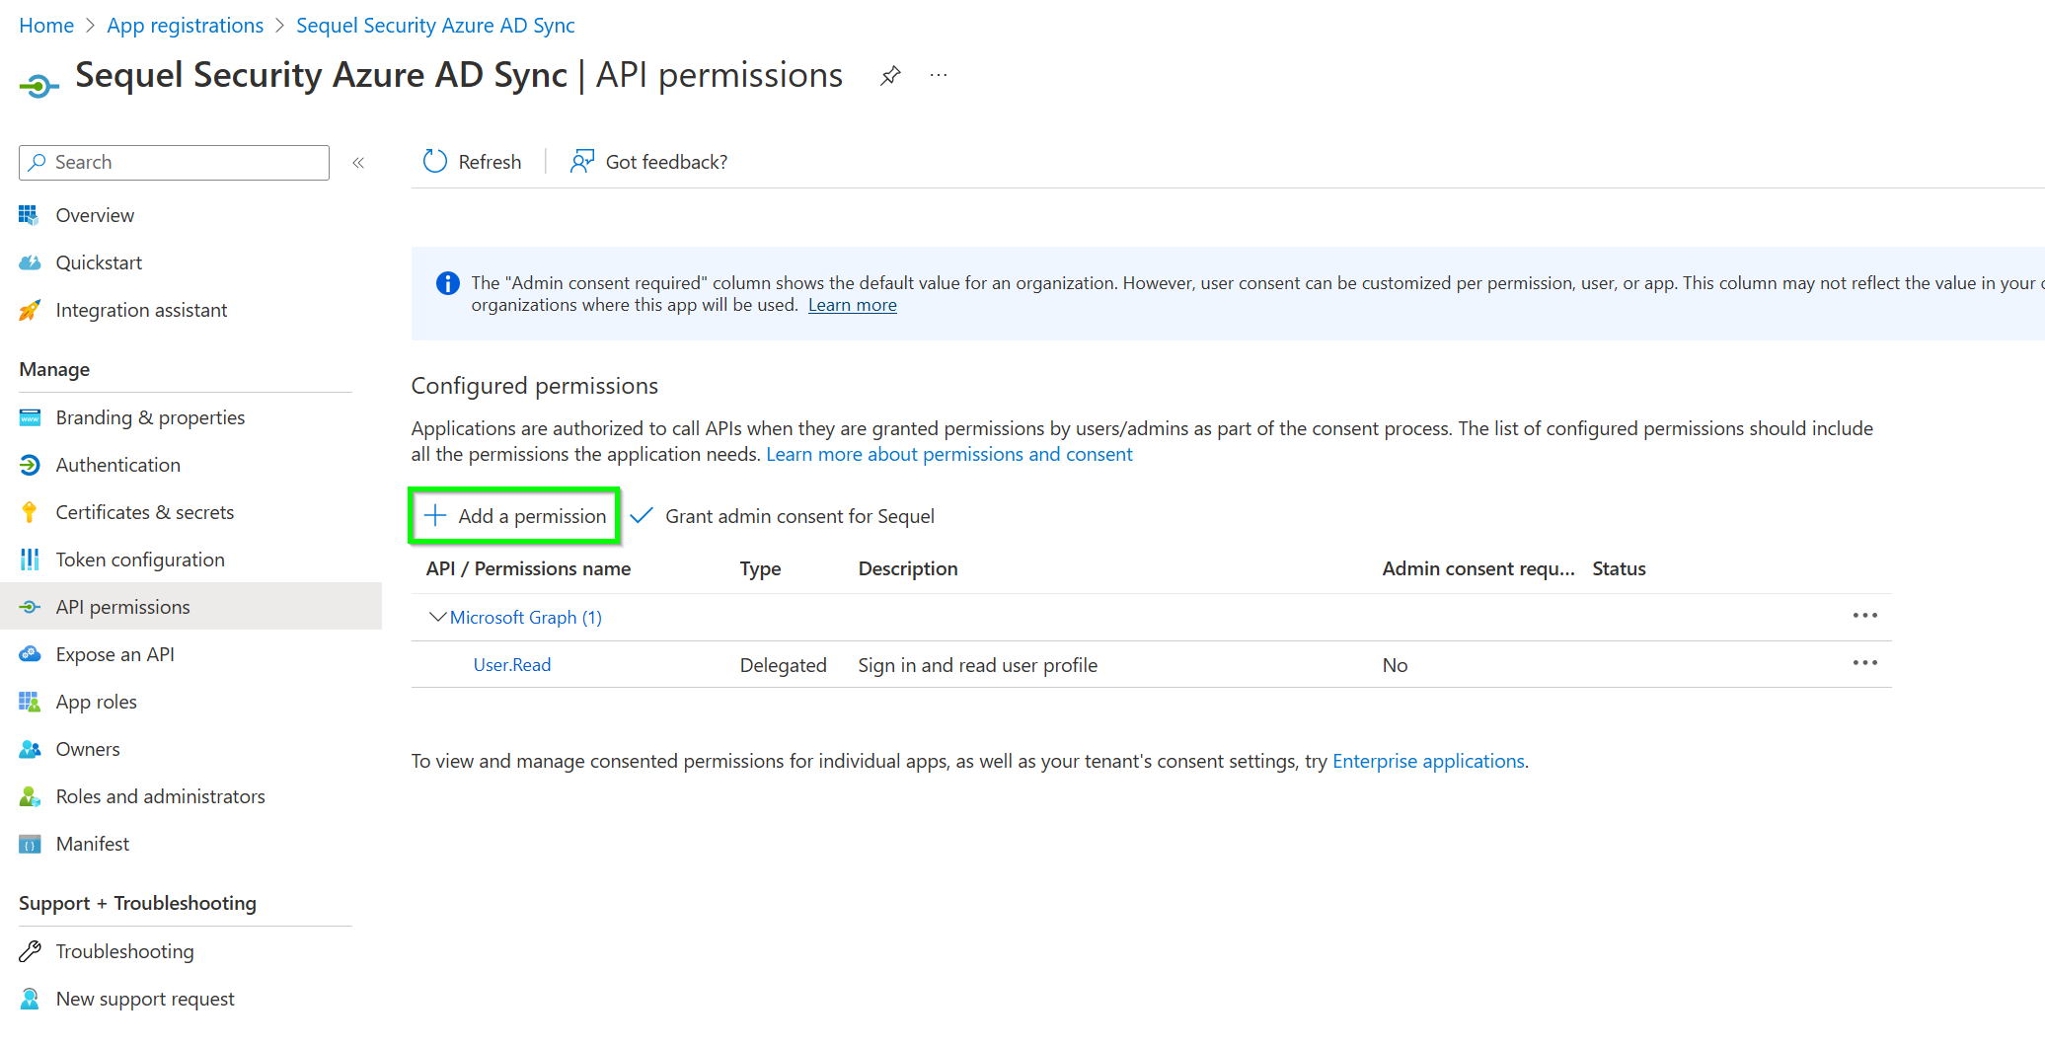Click the Owners people icon
This screenshot has width=2045, height=1046.
pyautogui.click(x=30, y=749)
